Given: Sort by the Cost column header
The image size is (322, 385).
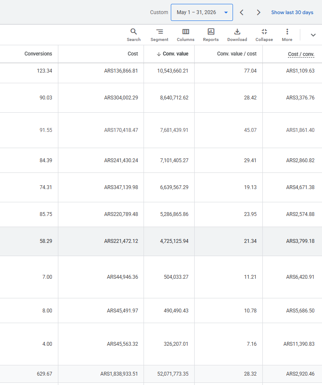Looking at the screenshot, I should (x=133, y=53).
